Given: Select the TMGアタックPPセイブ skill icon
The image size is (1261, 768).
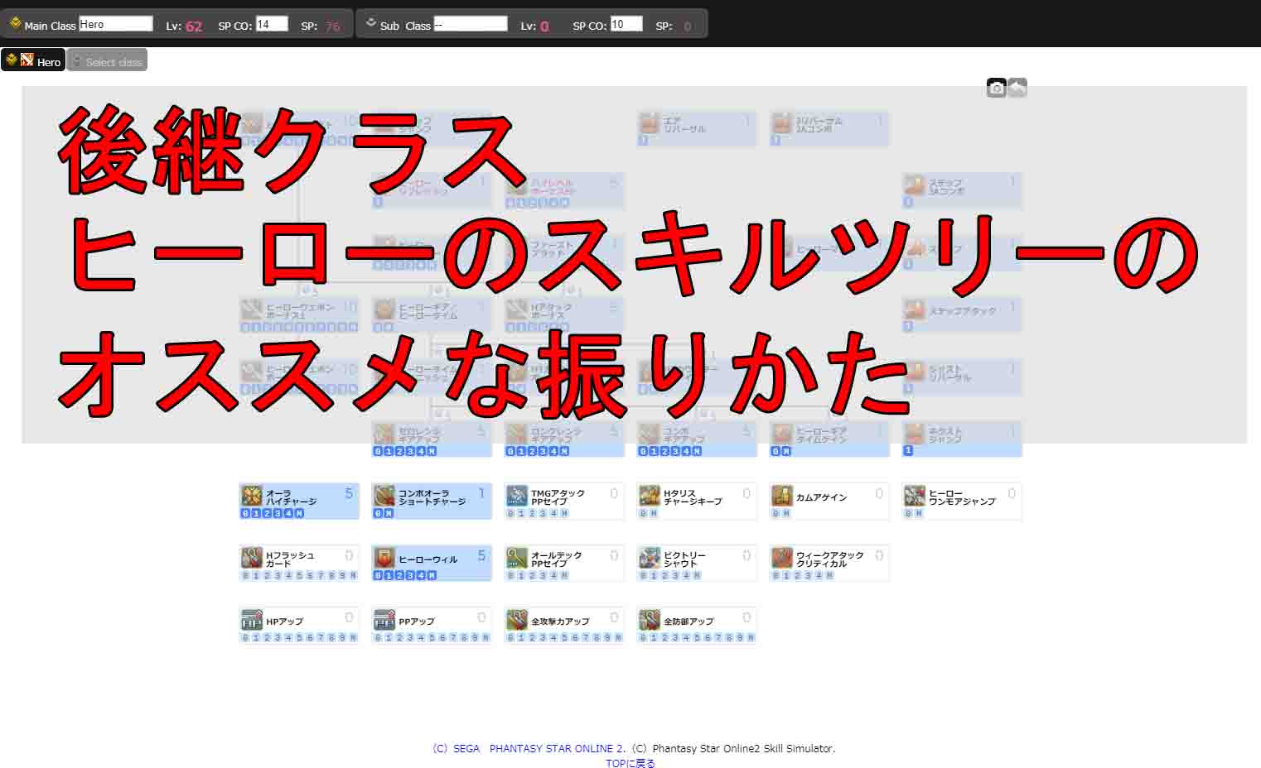Looking at the screenshot, I should click(517, 496).
